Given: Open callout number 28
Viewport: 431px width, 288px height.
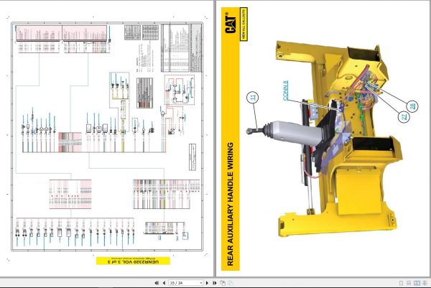Looking at the screenshot, I should click(x=412, y=106).
